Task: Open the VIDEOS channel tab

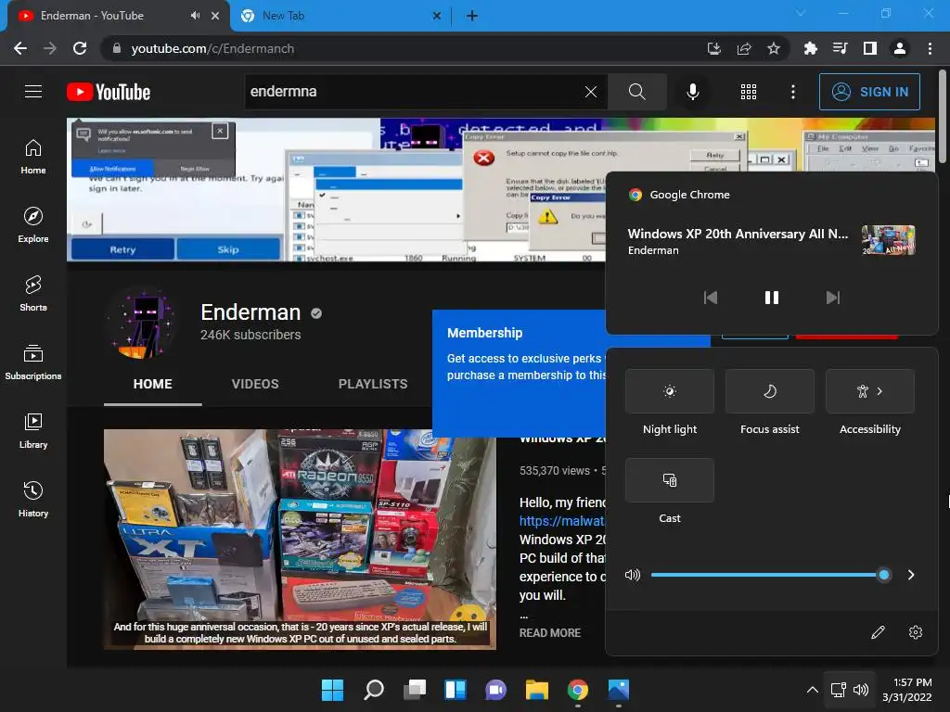Action: (x=255, y=384)
